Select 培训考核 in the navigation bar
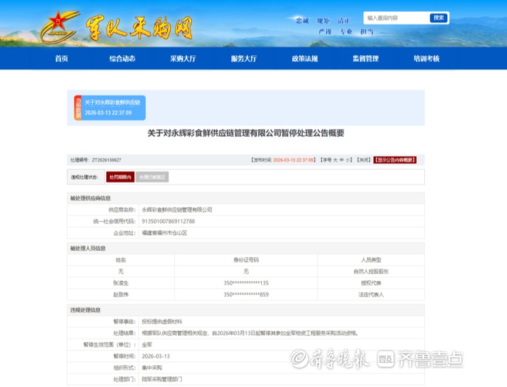The width and height of the screenshot is (507, 387). (x=426, y=59)
